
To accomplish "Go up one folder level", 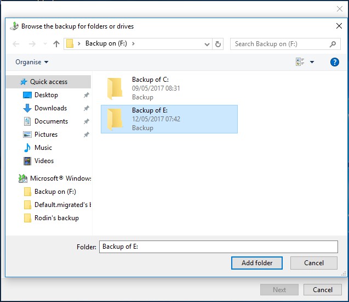I will click(56, 44).
